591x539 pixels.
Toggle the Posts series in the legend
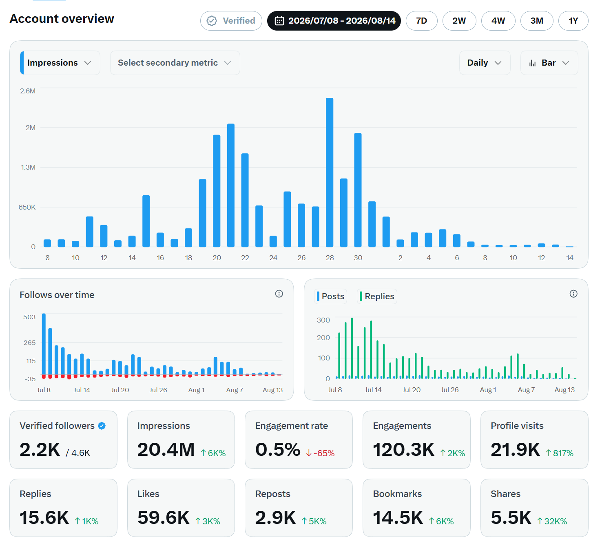pyautogui.click(x=331, y=296)
